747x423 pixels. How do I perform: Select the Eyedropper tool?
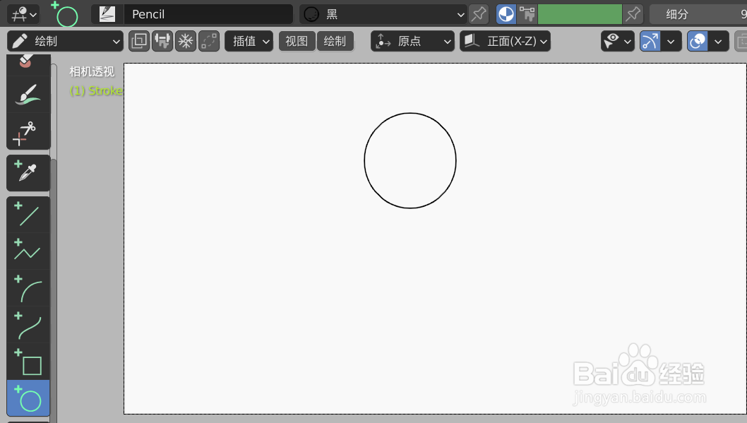pyautogui.click(x=28, y=173)
